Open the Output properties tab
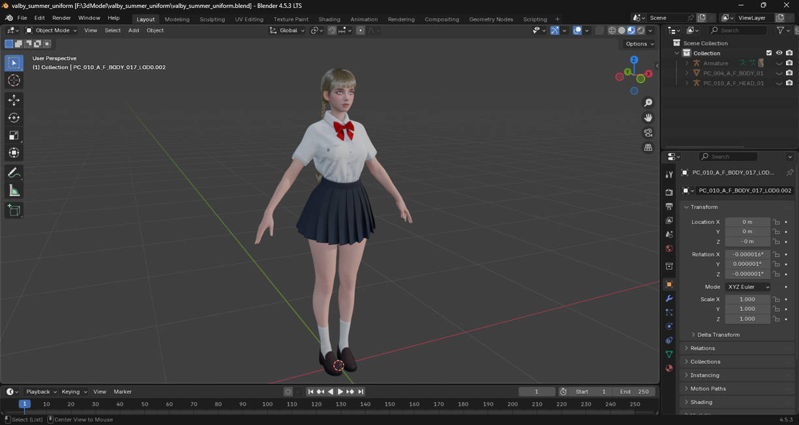This screenshot has height=425, width=799. click(669, 207)
